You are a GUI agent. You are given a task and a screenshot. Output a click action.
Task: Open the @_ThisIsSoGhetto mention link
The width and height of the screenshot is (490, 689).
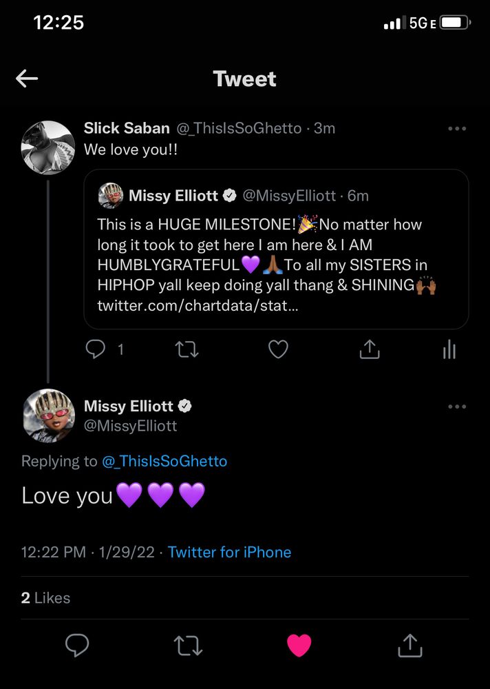(x=164, y=461)
